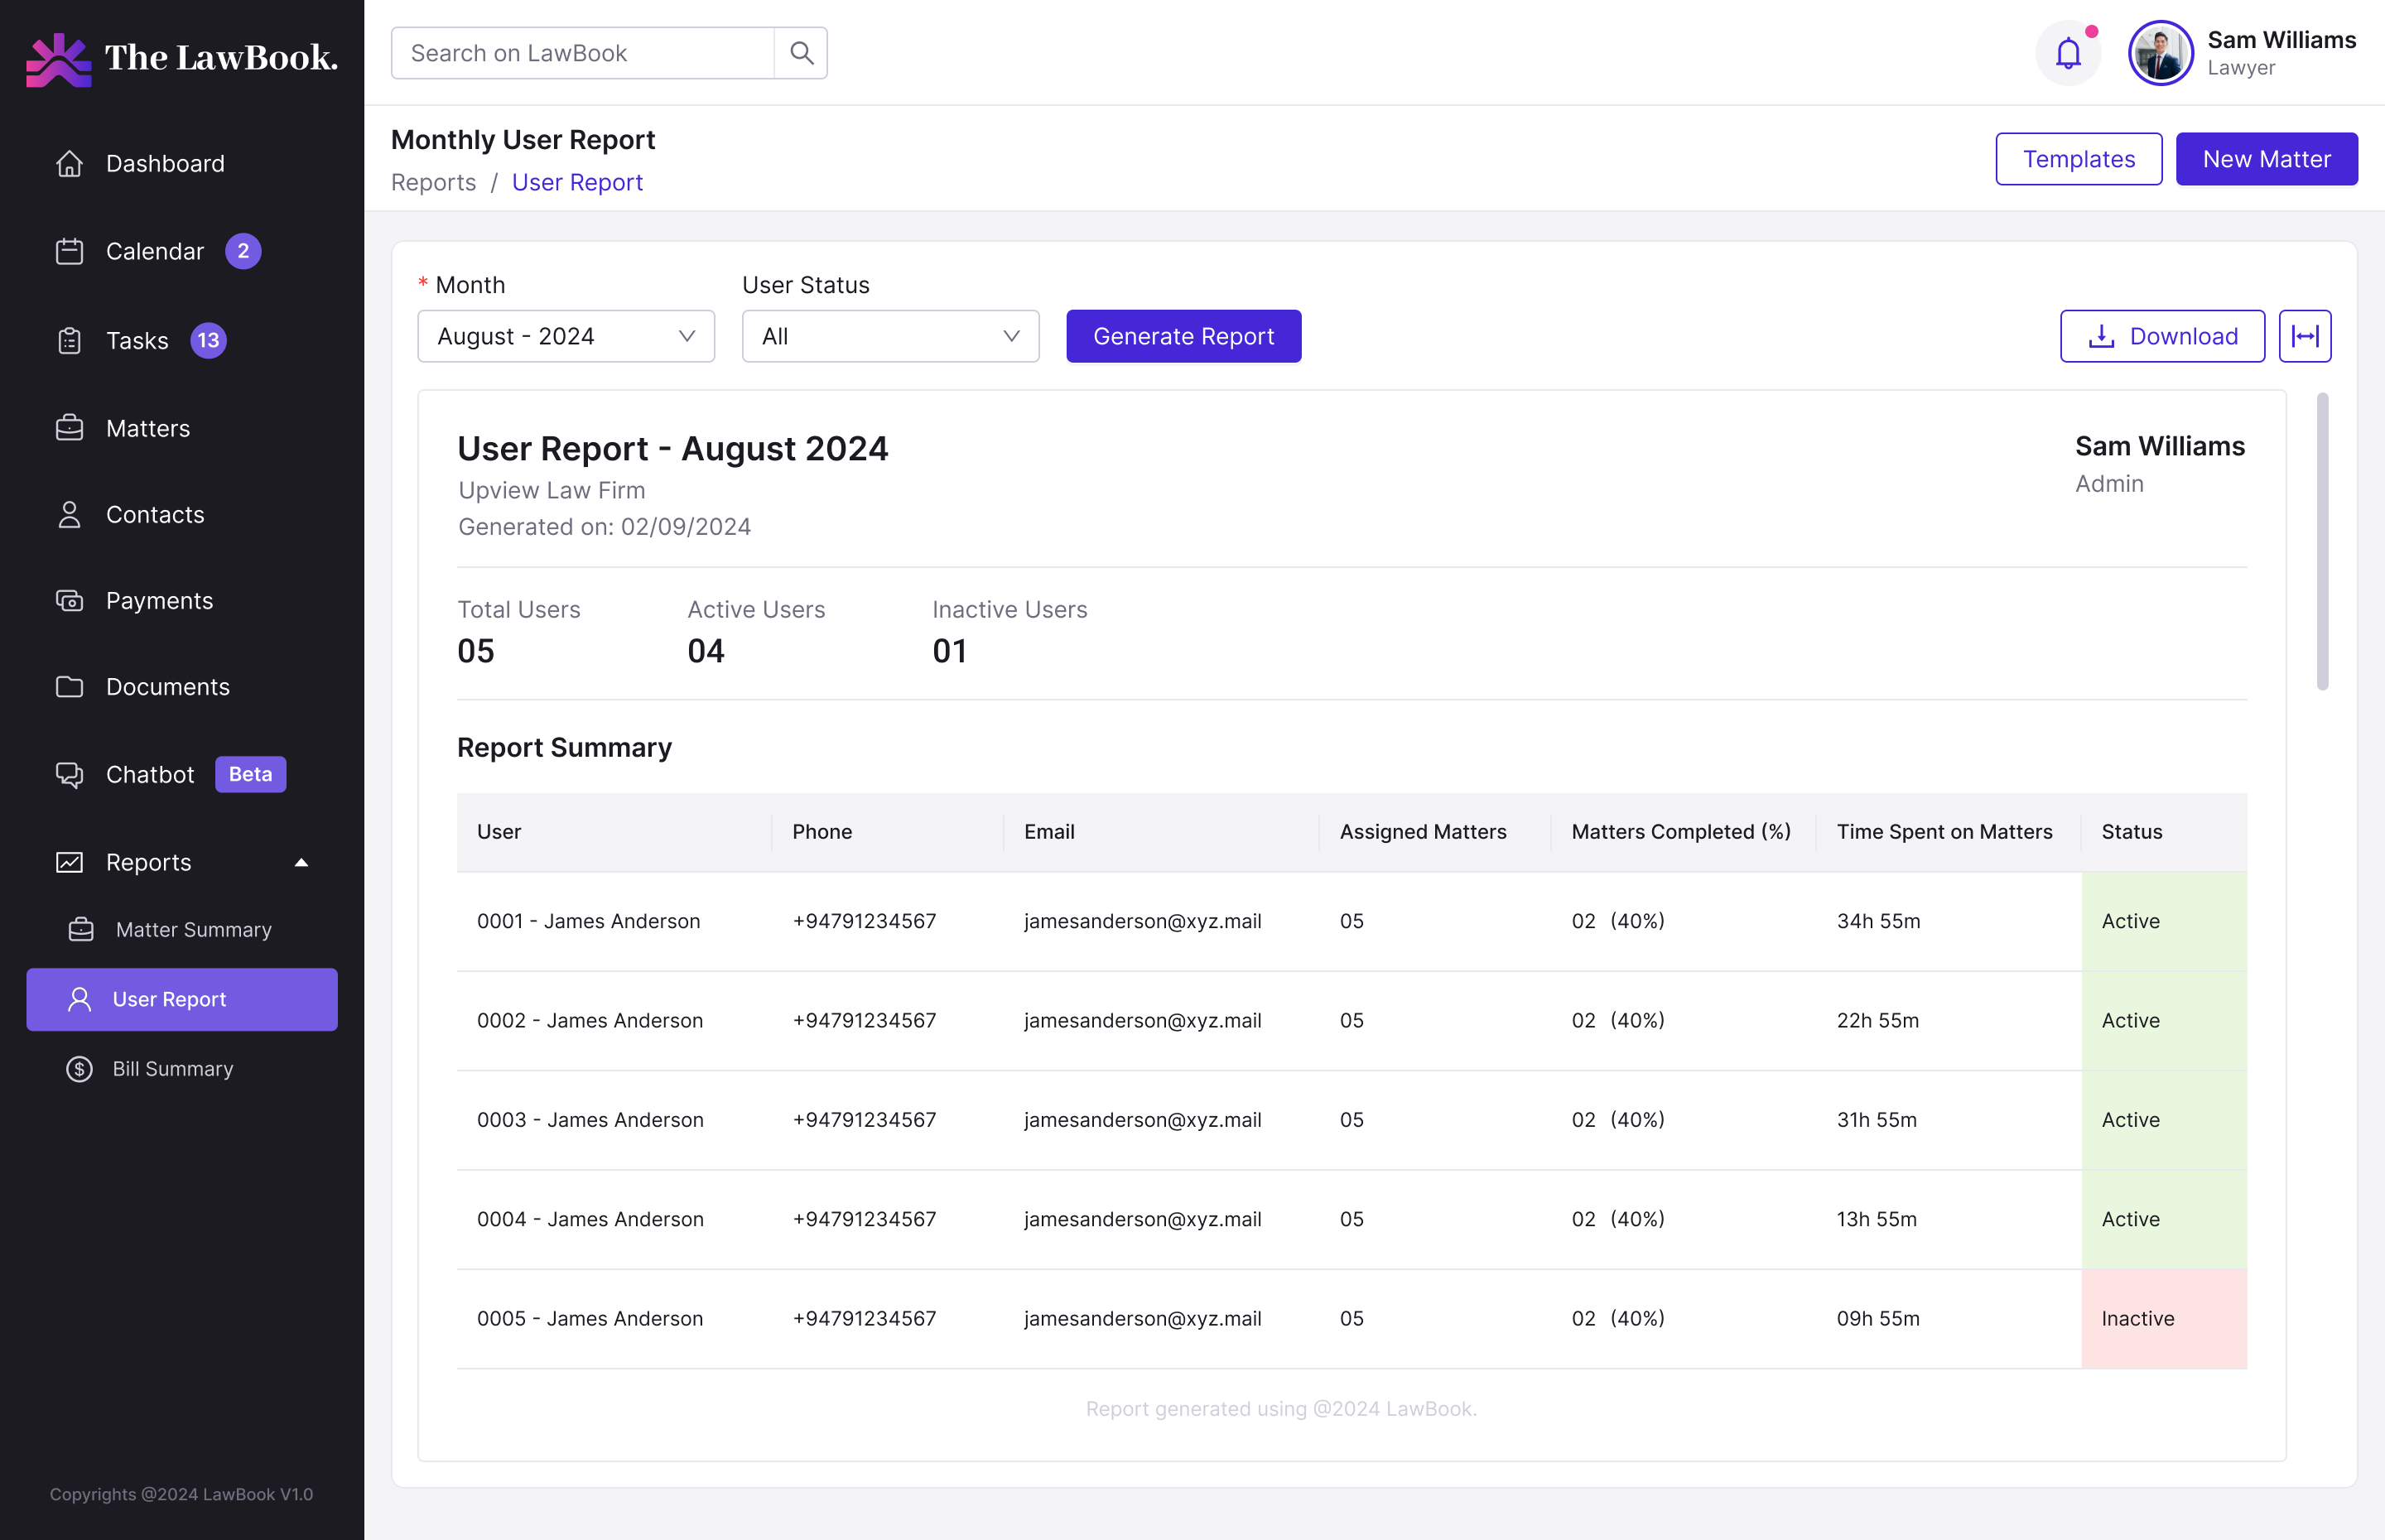
Task: Click time value 13h 55m
Action: click(1876, 1220)
